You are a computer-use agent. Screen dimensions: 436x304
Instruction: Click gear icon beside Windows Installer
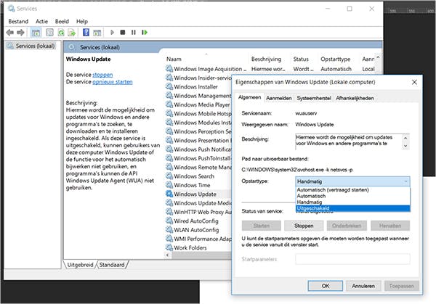tap(169, 86)
